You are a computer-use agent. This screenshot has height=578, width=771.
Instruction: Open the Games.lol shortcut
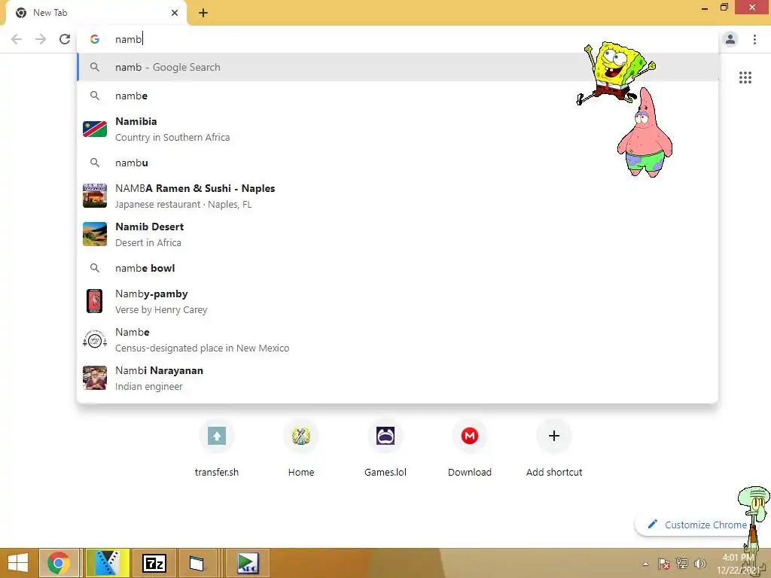click(x=385, y=449)
